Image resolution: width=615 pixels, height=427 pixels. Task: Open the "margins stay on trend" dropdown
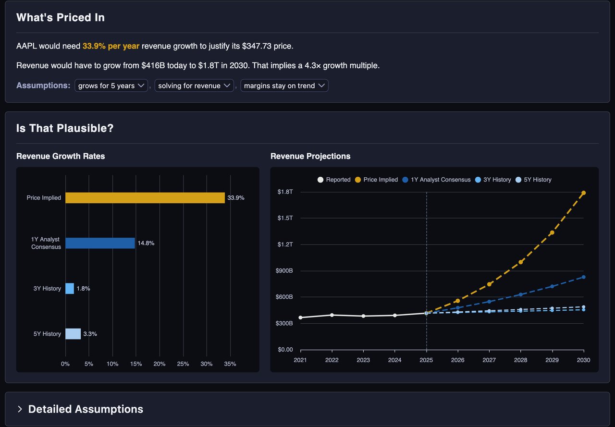(284, 85)
